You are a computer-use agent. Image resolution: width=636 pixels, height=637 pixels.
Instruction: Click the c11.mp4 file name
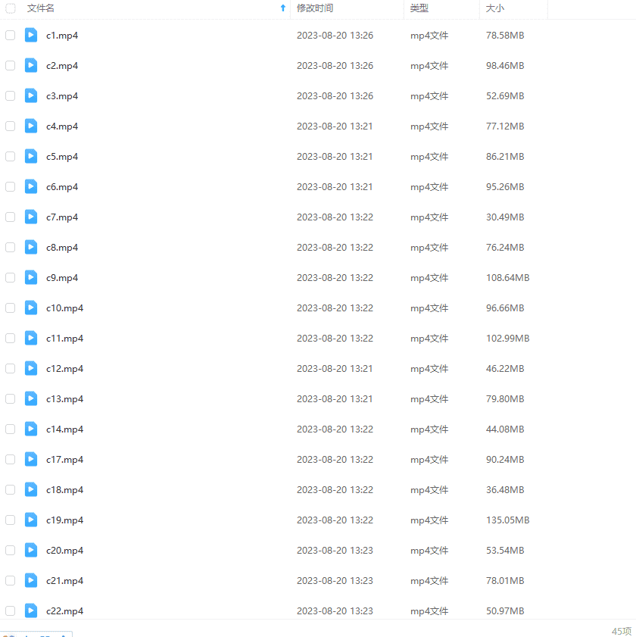(64, 339)
